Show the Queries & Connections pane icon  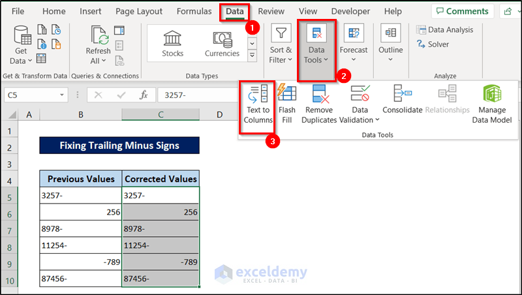(x=119, y=31)
